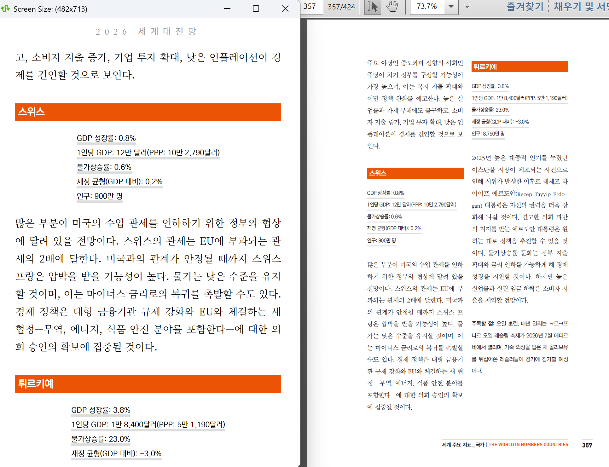Click the orange 스위스 header in preview window
Viewport: 609px width, 467px height.
coord(148,112)
